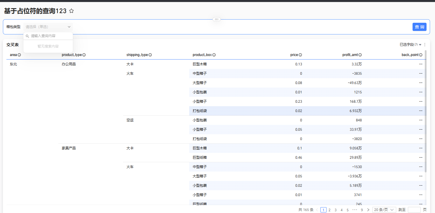Go to page 3
This screenshot has height=213, width=435.
[336, 210]
